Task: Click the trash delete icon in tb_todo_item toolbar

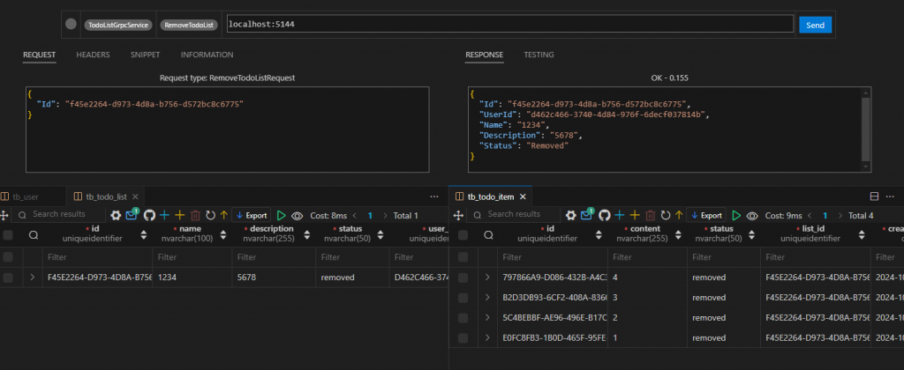Action: tap(651, 215)
